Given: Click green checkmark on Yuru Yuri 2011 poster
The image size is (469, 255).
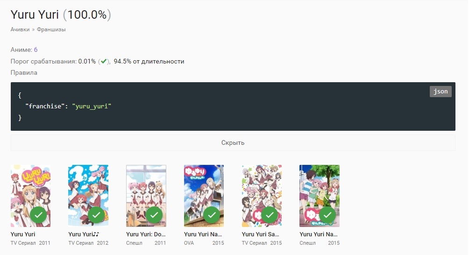Looking at the screenshot, I should click(x=39, y=215).
